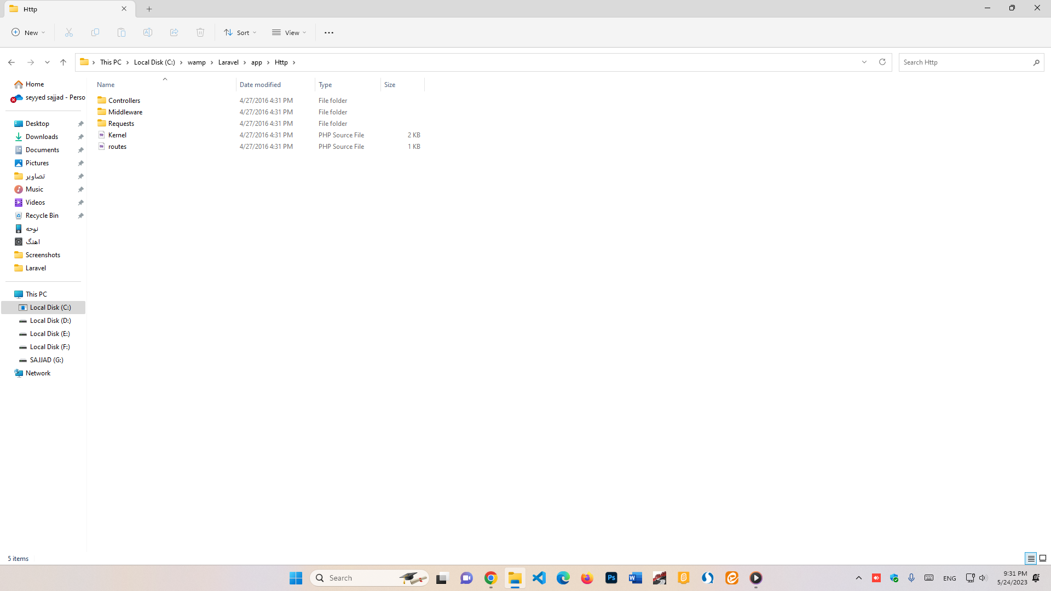Select the Date modified column header
The width and height of the screenshot is (1051, 591).
(x=260, y=84)
